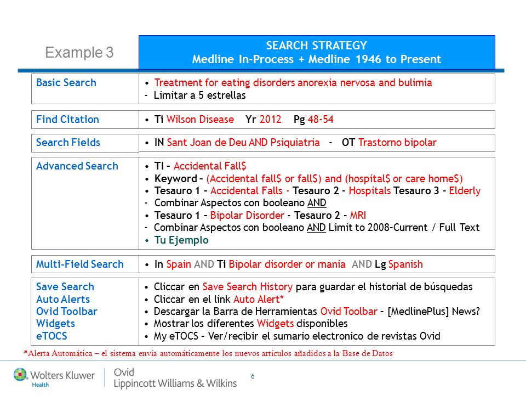
Task: Click the green 'Tu Ejemplo' text
Action: [181, 240]
